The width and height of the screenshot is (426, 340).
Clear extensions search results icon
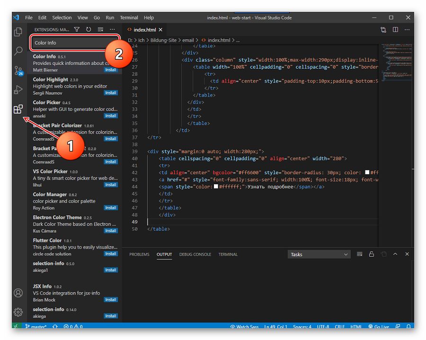pos(100,29)
